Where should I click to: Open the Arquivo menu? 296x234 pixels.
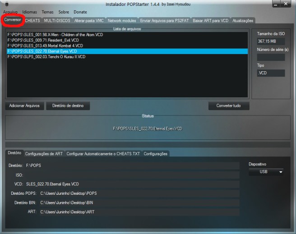pyautogui.click(x=10, y=12)
